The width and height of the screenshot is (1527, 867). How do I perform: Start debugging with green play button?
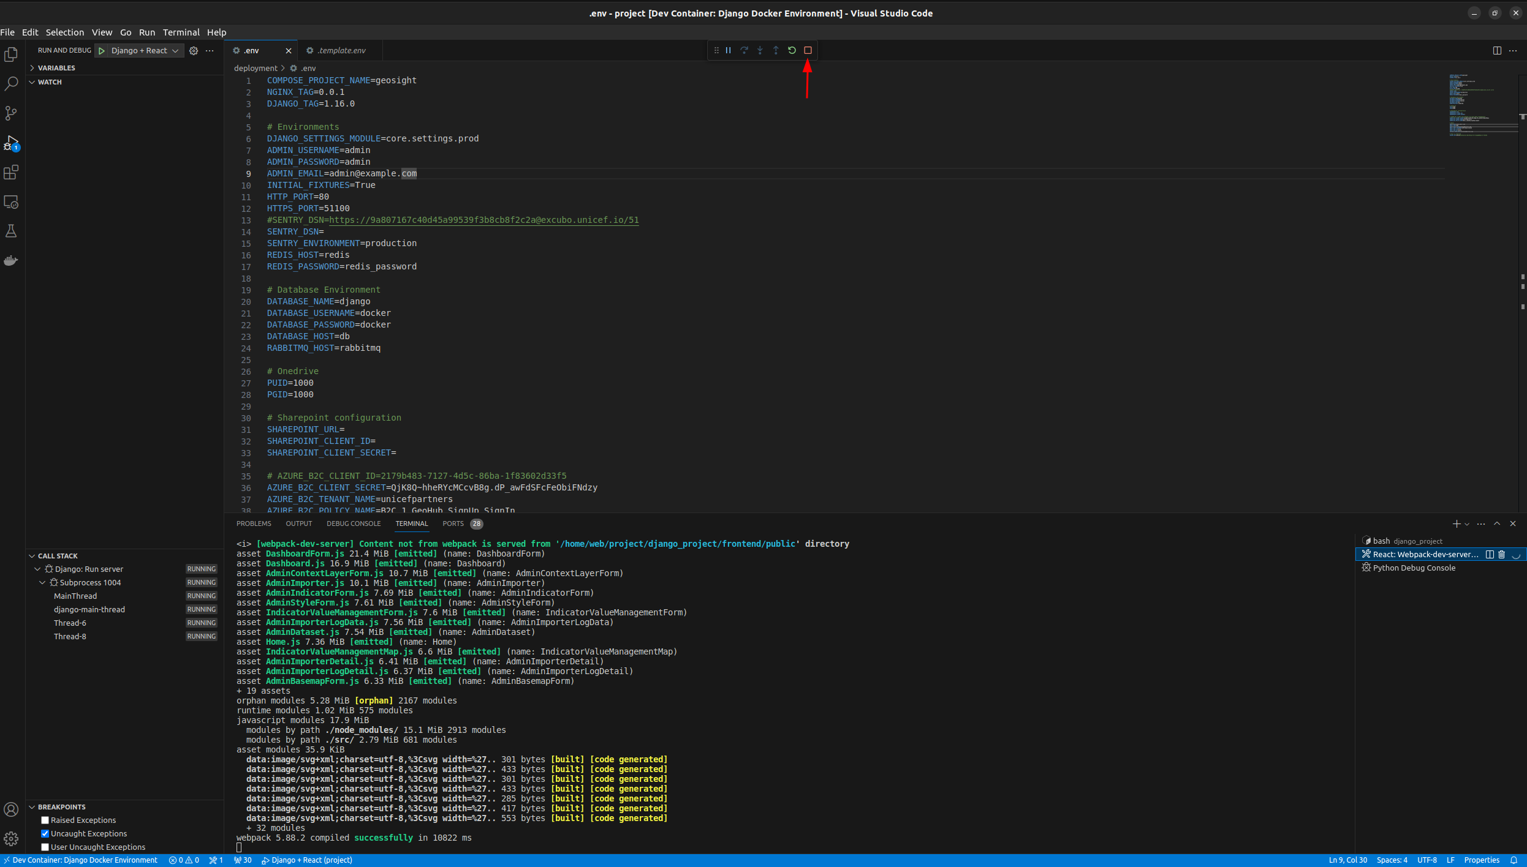point(102,51)
